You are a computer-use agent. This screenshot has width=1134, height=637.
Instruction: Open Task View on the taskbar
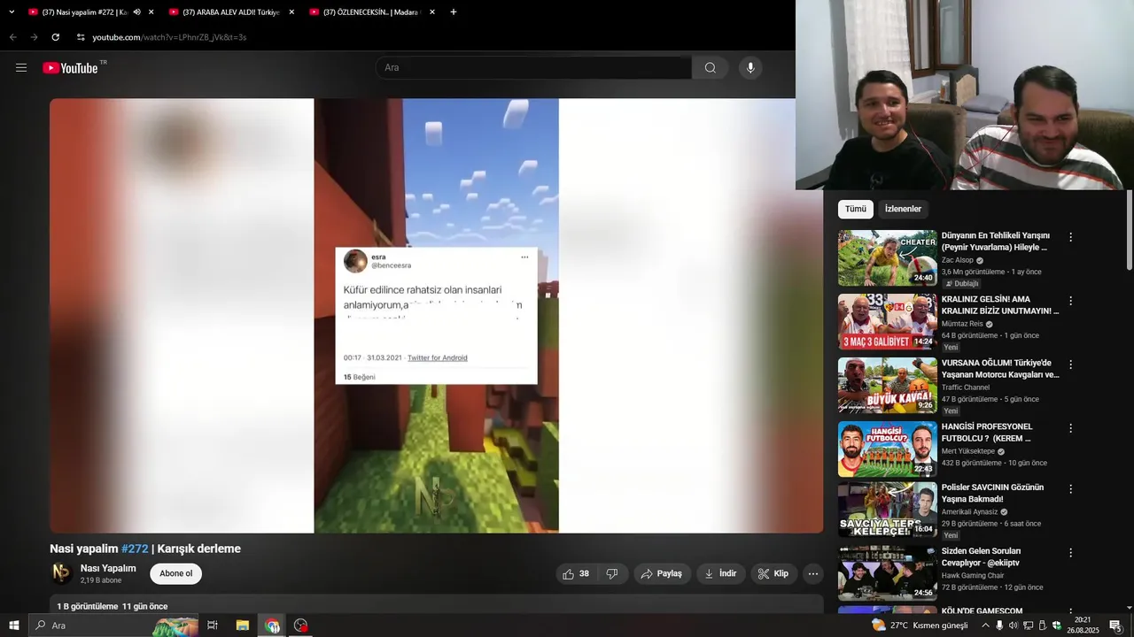213,625
